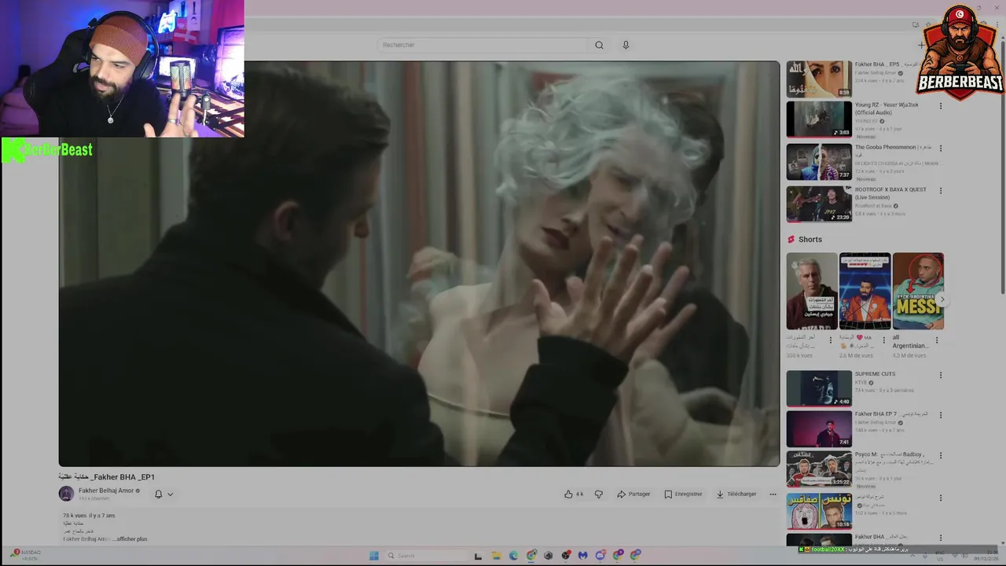Open the Fakher Belhaj Amor channel name link
Image resolution: width=1006 pixels, height=566 pixels.
[x=106, y=491]
